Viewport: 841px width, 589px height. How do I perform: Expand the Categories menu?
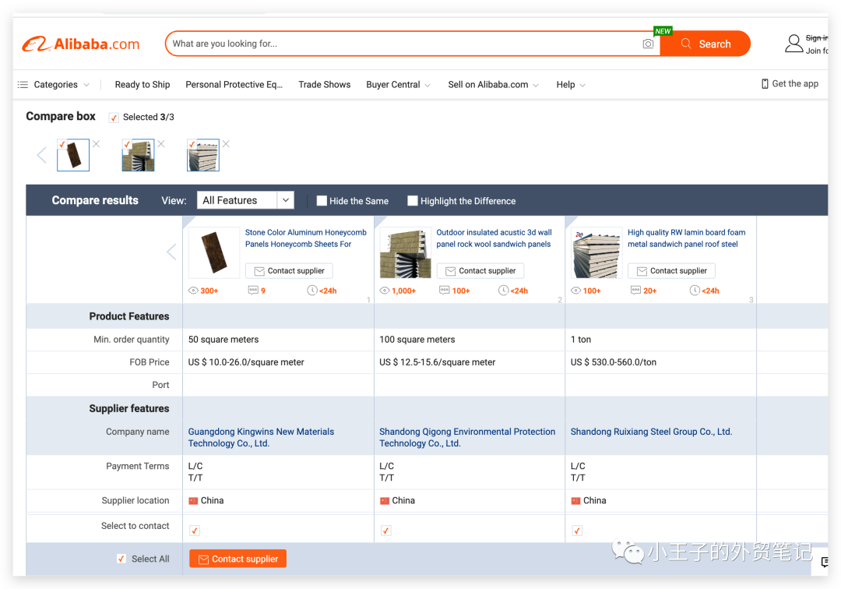(x=54, y=85)
